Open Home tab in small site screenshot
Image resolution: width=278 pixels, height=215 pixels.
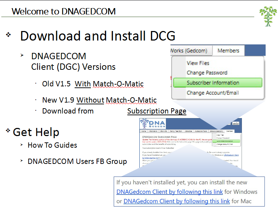[x=144, y=131]
